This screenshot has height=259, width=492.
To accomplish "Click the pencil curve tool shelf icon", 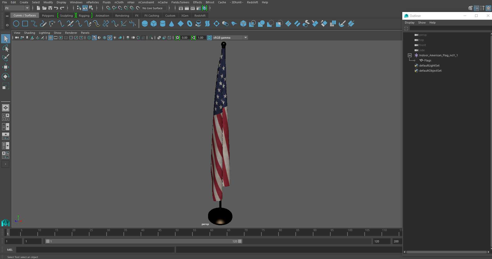I will pyautogui.click(x=43, y=24).
